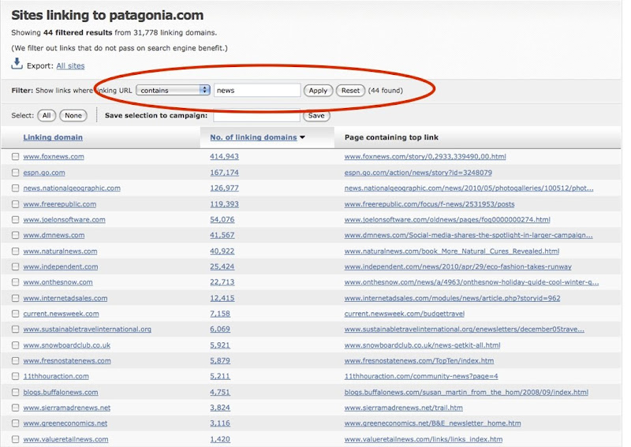Image resolution: width=631 pixels, height=447 pixels.
Task: Open the freerepublic.com/focus/f-news top link
Action: tap(429, 204)
